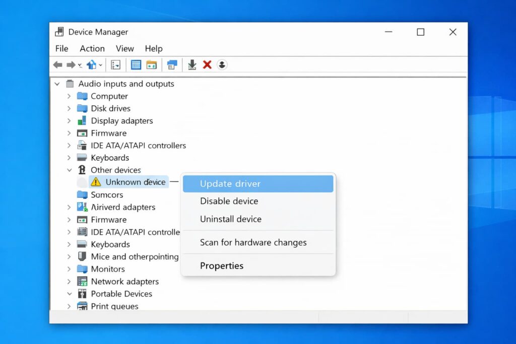This screenshot has width=516, height=344.
Task: Choose Update driver from the context menu
Action: (x=230, y=184)
